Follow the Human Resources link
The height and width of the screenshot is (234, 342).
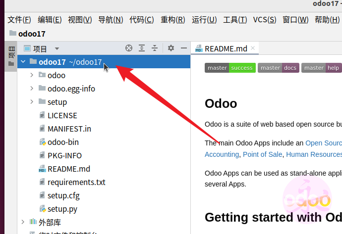tap(314, 154)
